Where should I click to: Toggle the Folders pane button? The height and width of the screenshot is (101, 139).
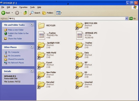[x=48, y=13]
